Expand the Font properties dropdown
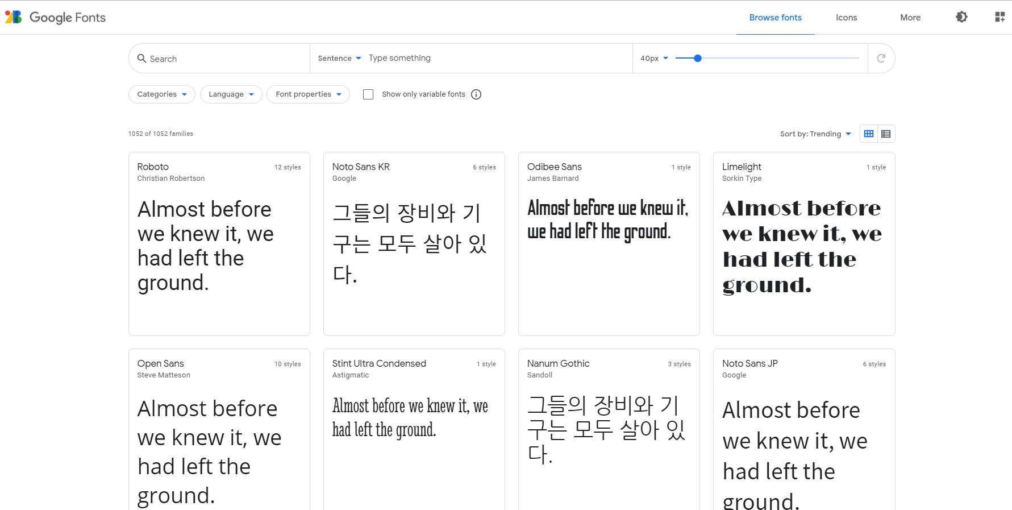1012x510 pixels. point(309,94)
